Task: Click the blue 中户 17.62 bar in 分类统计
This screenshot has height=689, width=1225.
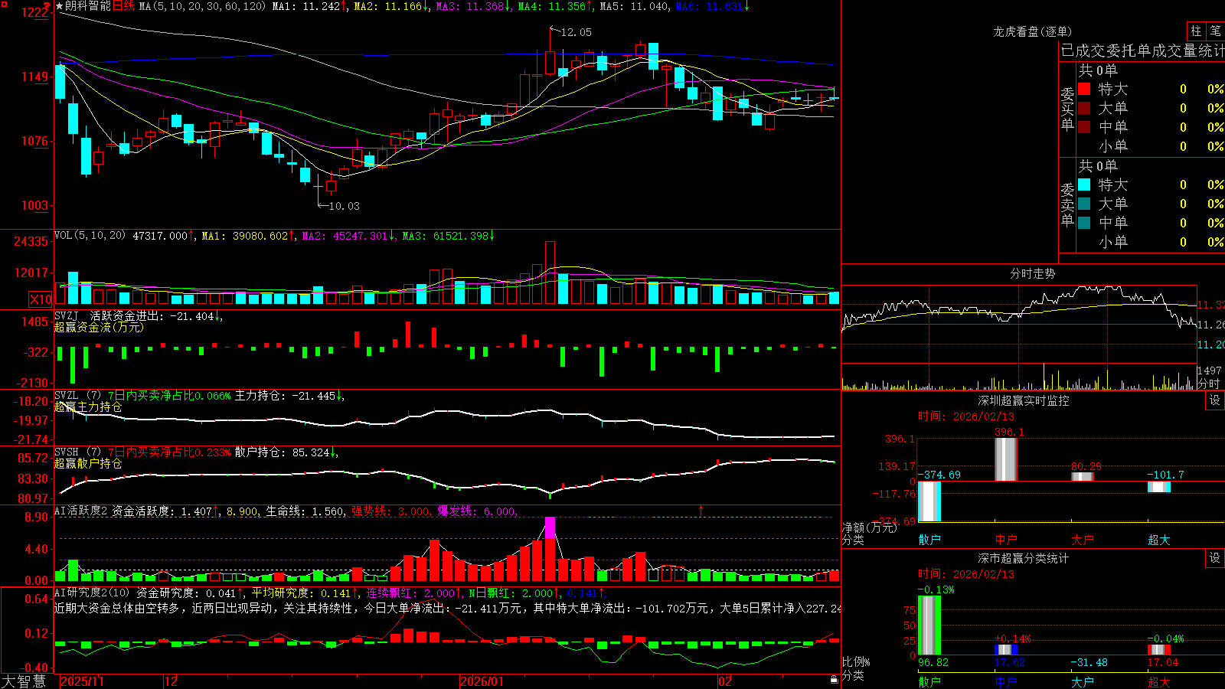Action: pyautogui.click(x=1006, y=650)
